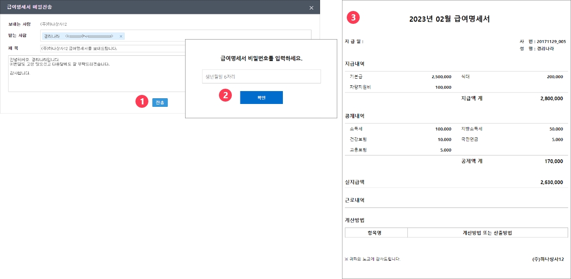Click the 공제액 계 total 170,000

click(x=554, y=161)
